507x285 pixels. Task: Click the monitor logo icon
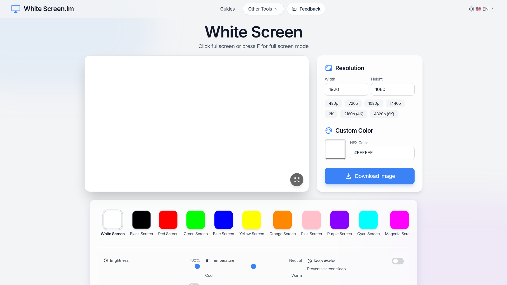click(16, 9)
